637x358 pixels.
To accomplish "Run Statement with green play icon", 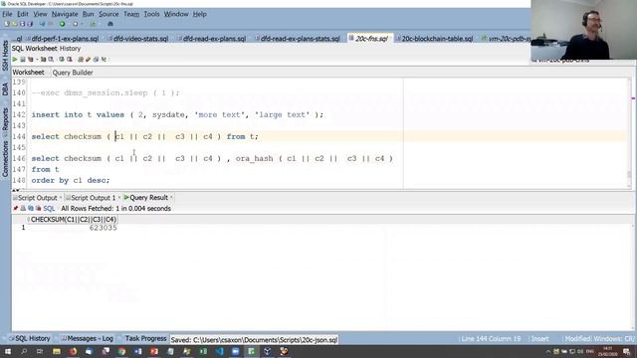I will [x=15, y=60].
